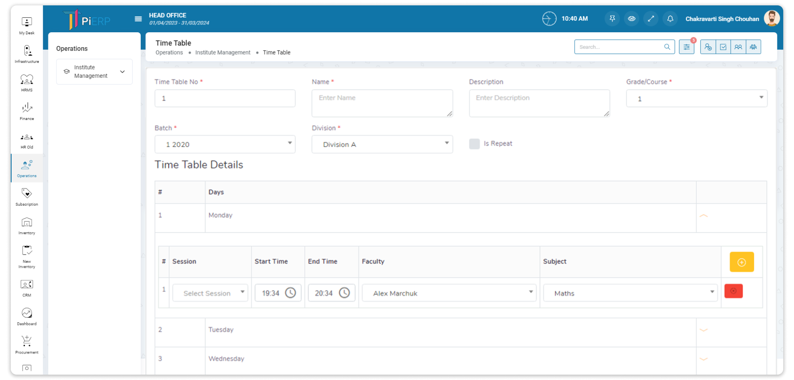The width and height of the screenshot is (794, 380).
Task: Toggle fullscreen with the expand arrows icon
Action: (651, 19)
